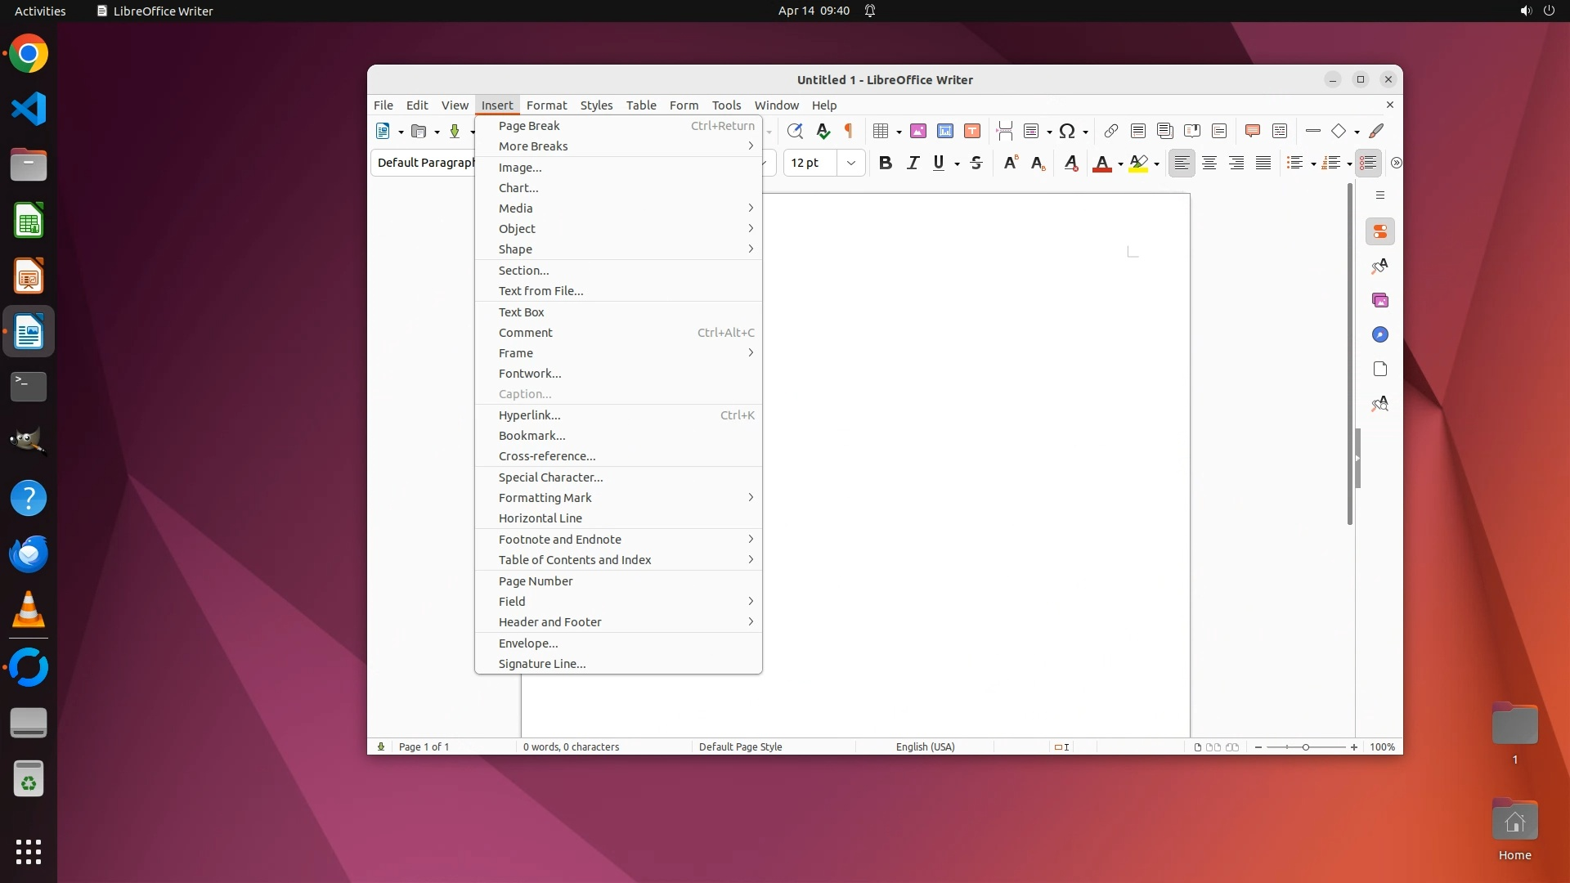This screenshot has height=883, width=1570.
Task: Toggle formatting marks pilcrow icon
Action: click(849, 131)
